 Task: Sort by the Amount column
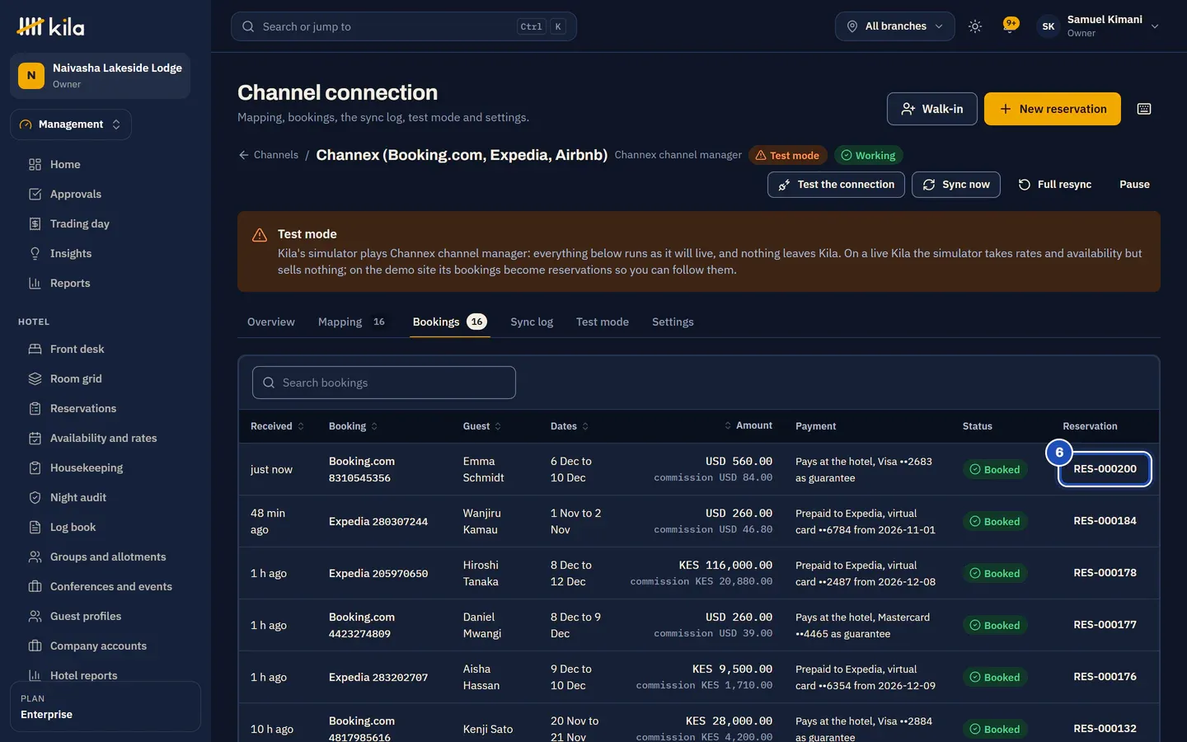tap(748, 425)
